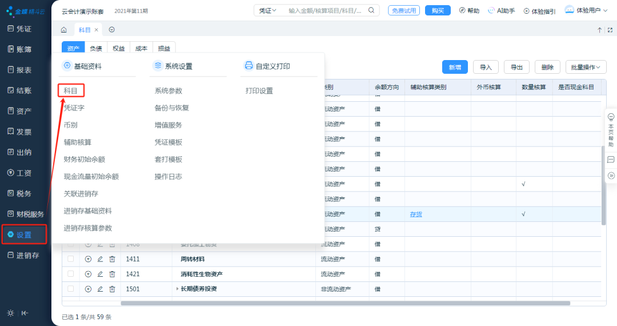This screenshot has height=326, width=617.
Task: Focus the top search input field
Action: (x=326, y=11)
